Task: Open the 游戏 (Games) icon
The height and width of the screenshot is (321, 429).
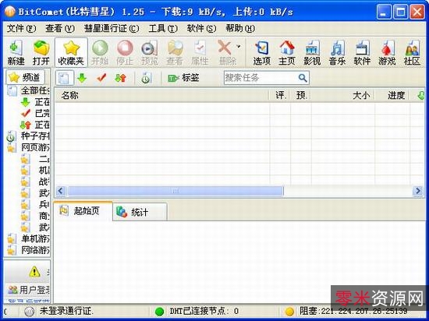Action: [x=387, y=52]
